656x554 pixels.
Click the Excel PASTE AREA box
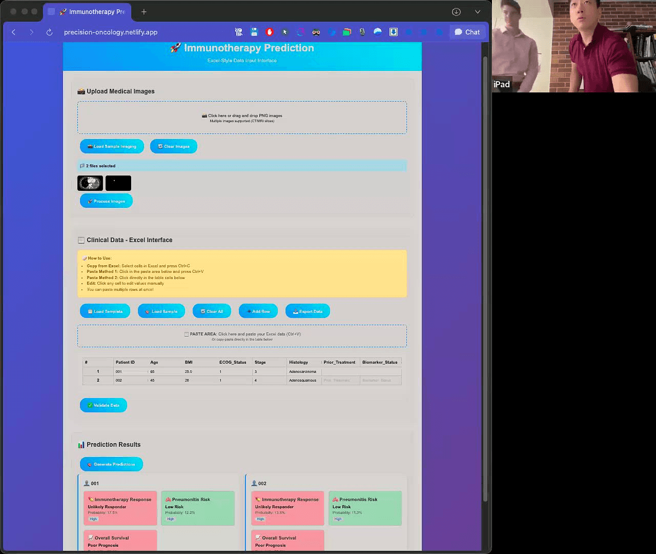pos(242,336)
